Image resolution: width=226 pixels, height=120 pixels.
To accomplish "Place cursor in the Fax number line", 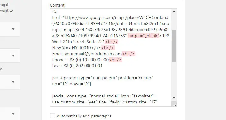I will [x=77, y=66].
